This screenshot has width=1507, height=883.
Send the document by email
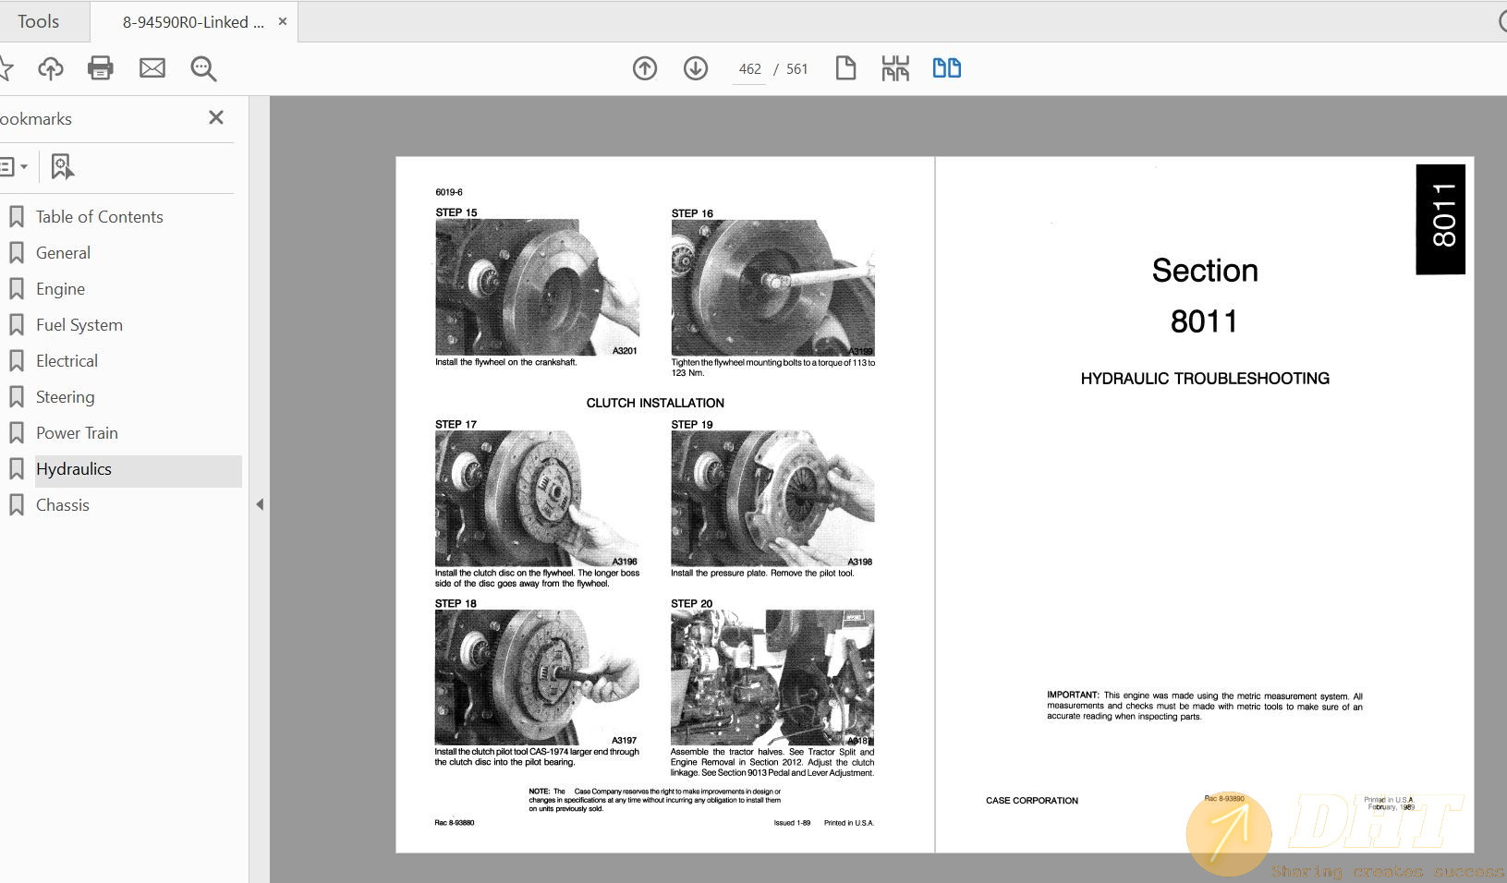click(x=152, y=67)
